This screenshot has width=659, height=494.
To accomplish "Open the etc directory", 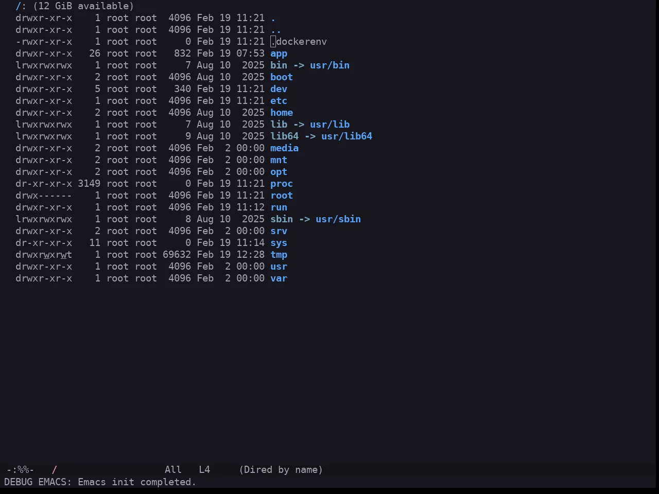I will point(279,101).
